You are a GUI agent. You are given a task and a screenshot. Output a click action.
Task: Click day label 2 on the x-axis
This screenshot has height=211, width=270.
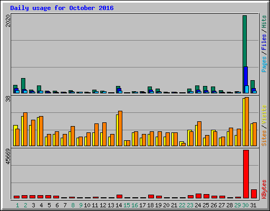[x=25, y=205]
